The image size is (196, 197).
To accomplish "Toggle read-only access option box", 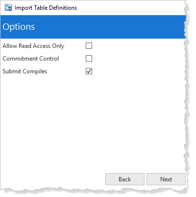I will pyautogui.click(x=89, y=46).
